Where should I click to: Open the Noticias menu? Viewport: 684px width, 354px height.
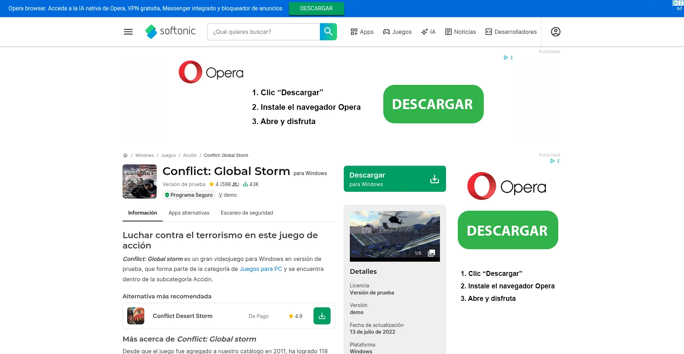click(x=461, y=32)
